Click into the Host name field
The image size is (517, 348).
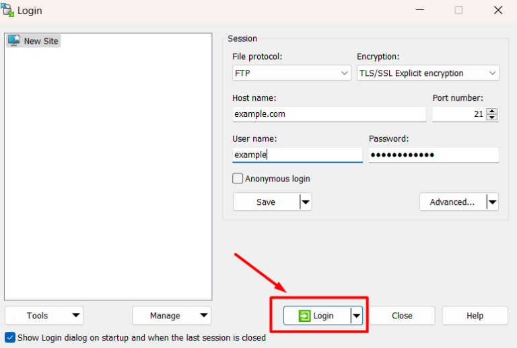coord(329,114)
